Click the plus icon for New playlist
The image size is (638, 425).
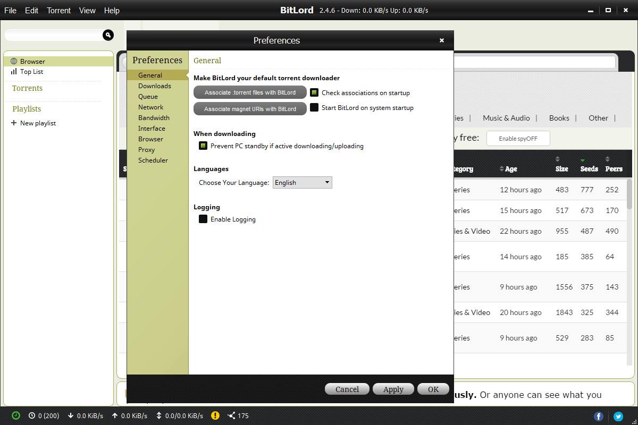pyautogui.click(x=14, y=123)
